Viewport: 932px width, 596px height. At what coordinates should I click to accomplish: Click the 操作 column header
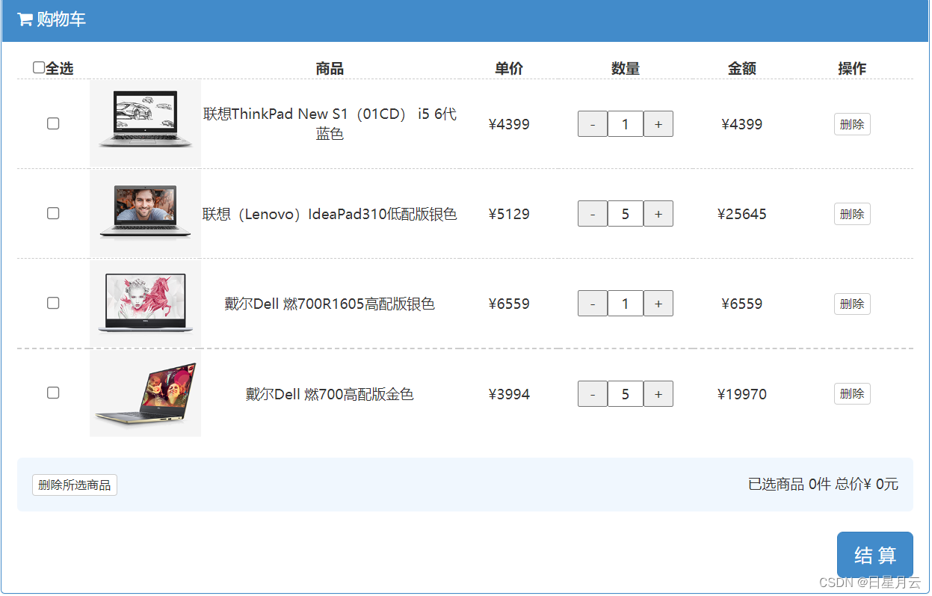pos(852,69)
